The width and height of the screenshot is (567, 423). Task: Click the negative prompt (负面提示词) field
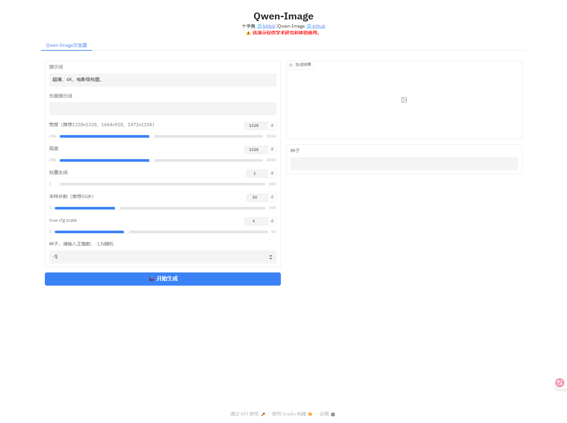coord(163,109)
